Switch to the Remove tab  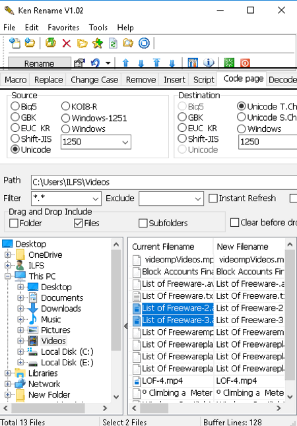click(141, 80)
